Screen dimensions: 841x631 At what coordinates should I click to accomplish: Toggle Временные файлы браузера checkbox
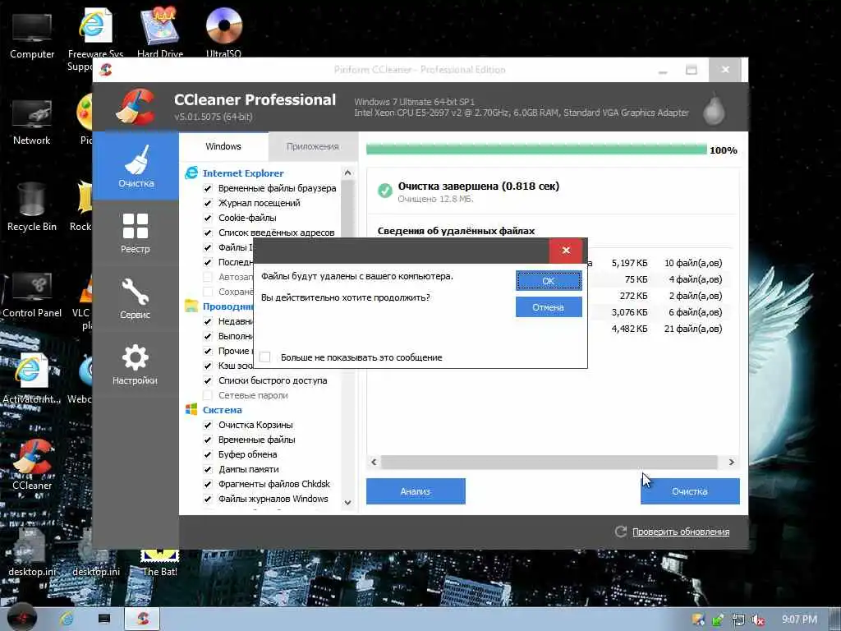point(208,188)
